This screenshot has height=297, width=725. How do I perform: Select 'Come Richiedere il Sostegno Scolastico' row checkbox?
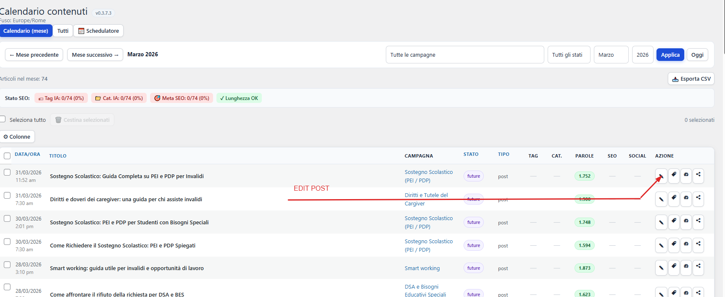pyautogui.click(x=7, y=242)
